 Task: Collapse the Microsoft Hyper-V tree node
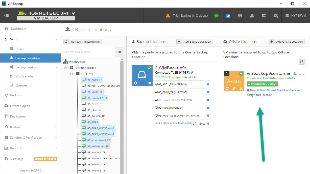(x=65, y=68)
